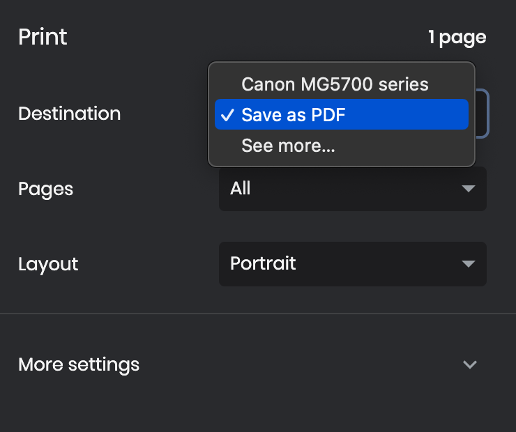Select Save as PDF destination

click(341, 114)
